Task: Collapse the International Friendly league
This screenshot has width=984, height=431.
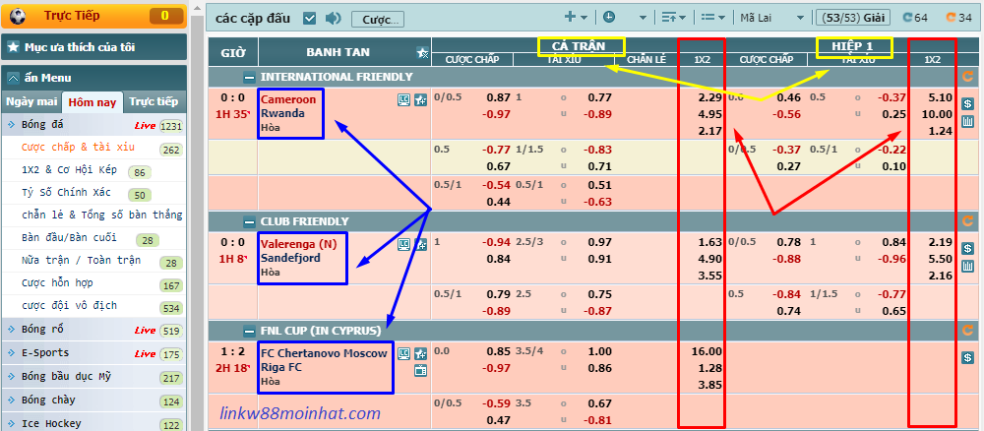Action: tap(250, 77)
